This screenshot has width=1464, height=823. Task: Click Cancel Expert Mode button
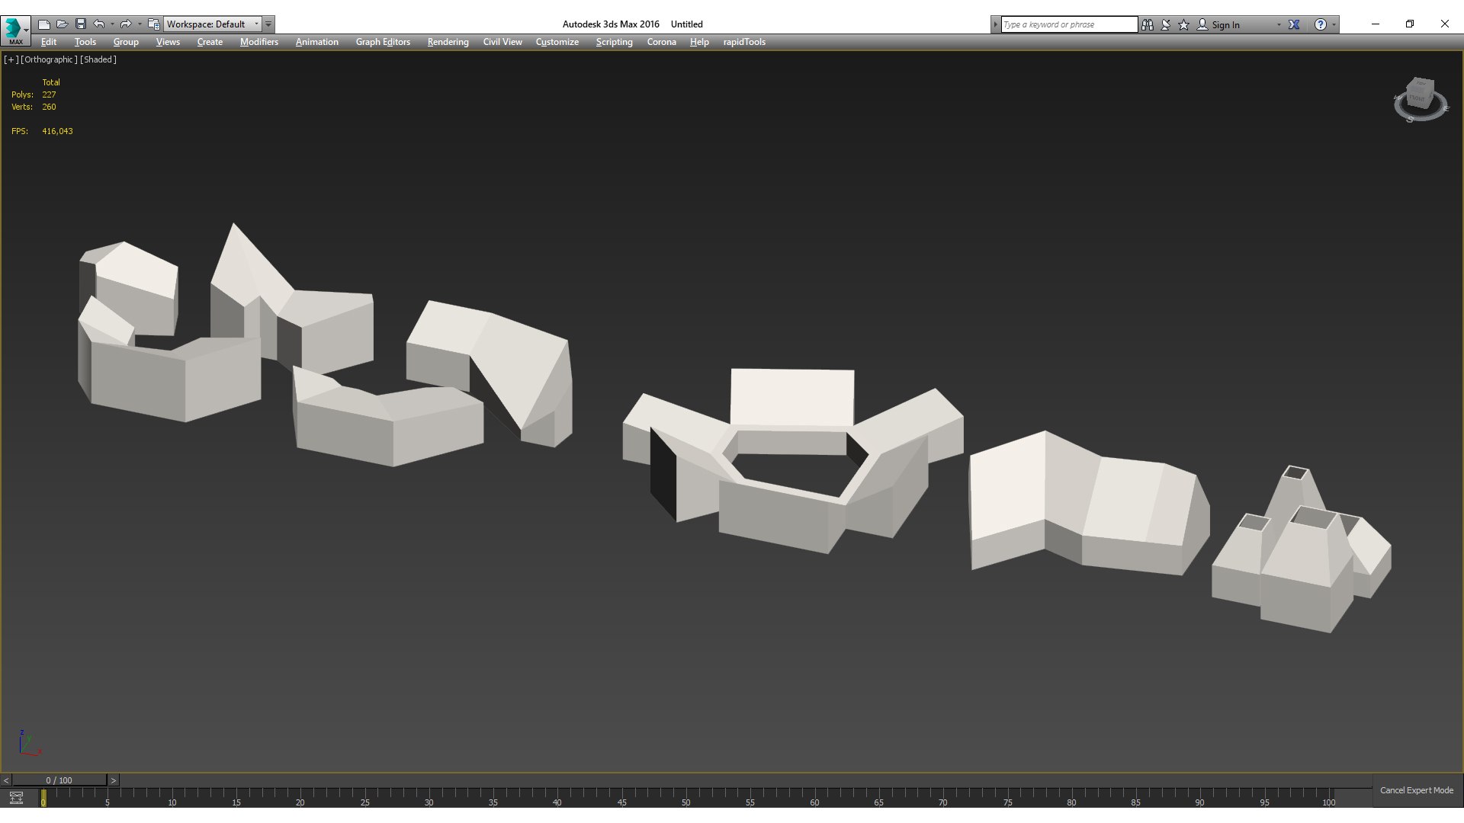point(1417,790)
